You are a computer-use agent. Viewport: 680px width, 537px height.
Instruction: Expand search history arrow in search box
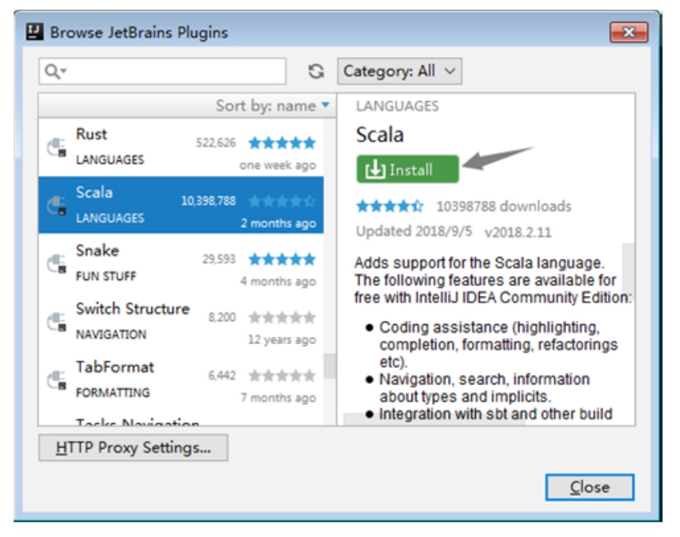64,72
